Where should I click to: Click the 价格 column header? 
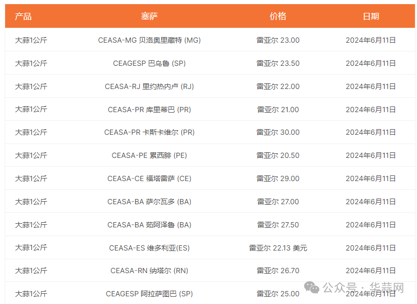(278, 16)
